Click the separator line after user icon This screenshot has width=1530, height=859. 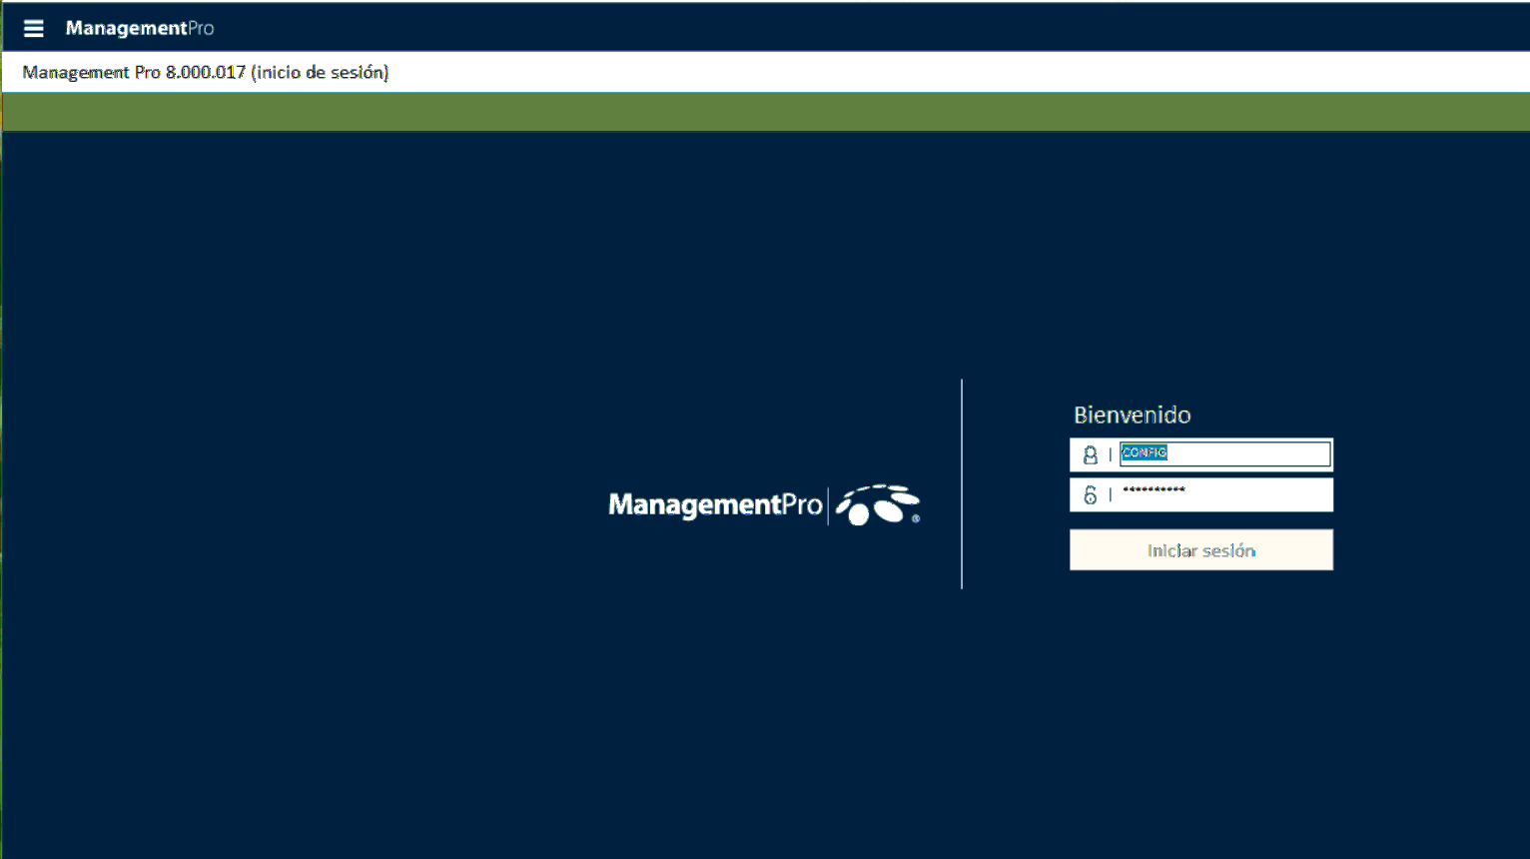(1110, 455)
